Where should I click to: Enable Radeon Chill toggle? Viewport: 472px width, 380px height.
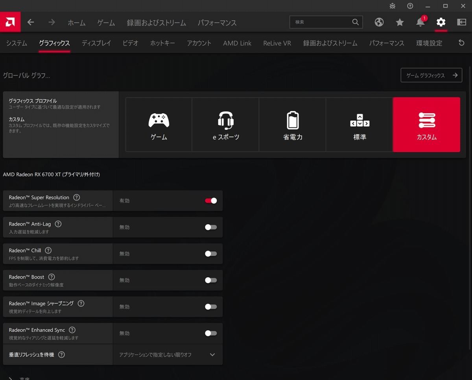211,254
